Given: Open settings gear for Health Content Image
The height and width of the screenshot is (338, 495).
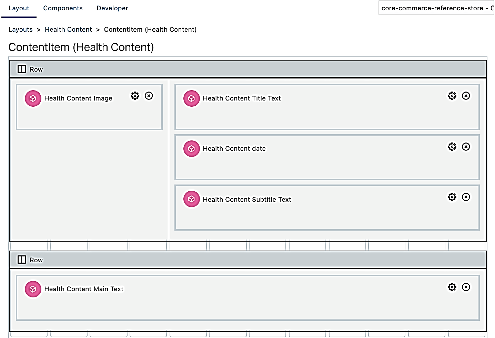Looking at the screenshot, I should [135, 96].
